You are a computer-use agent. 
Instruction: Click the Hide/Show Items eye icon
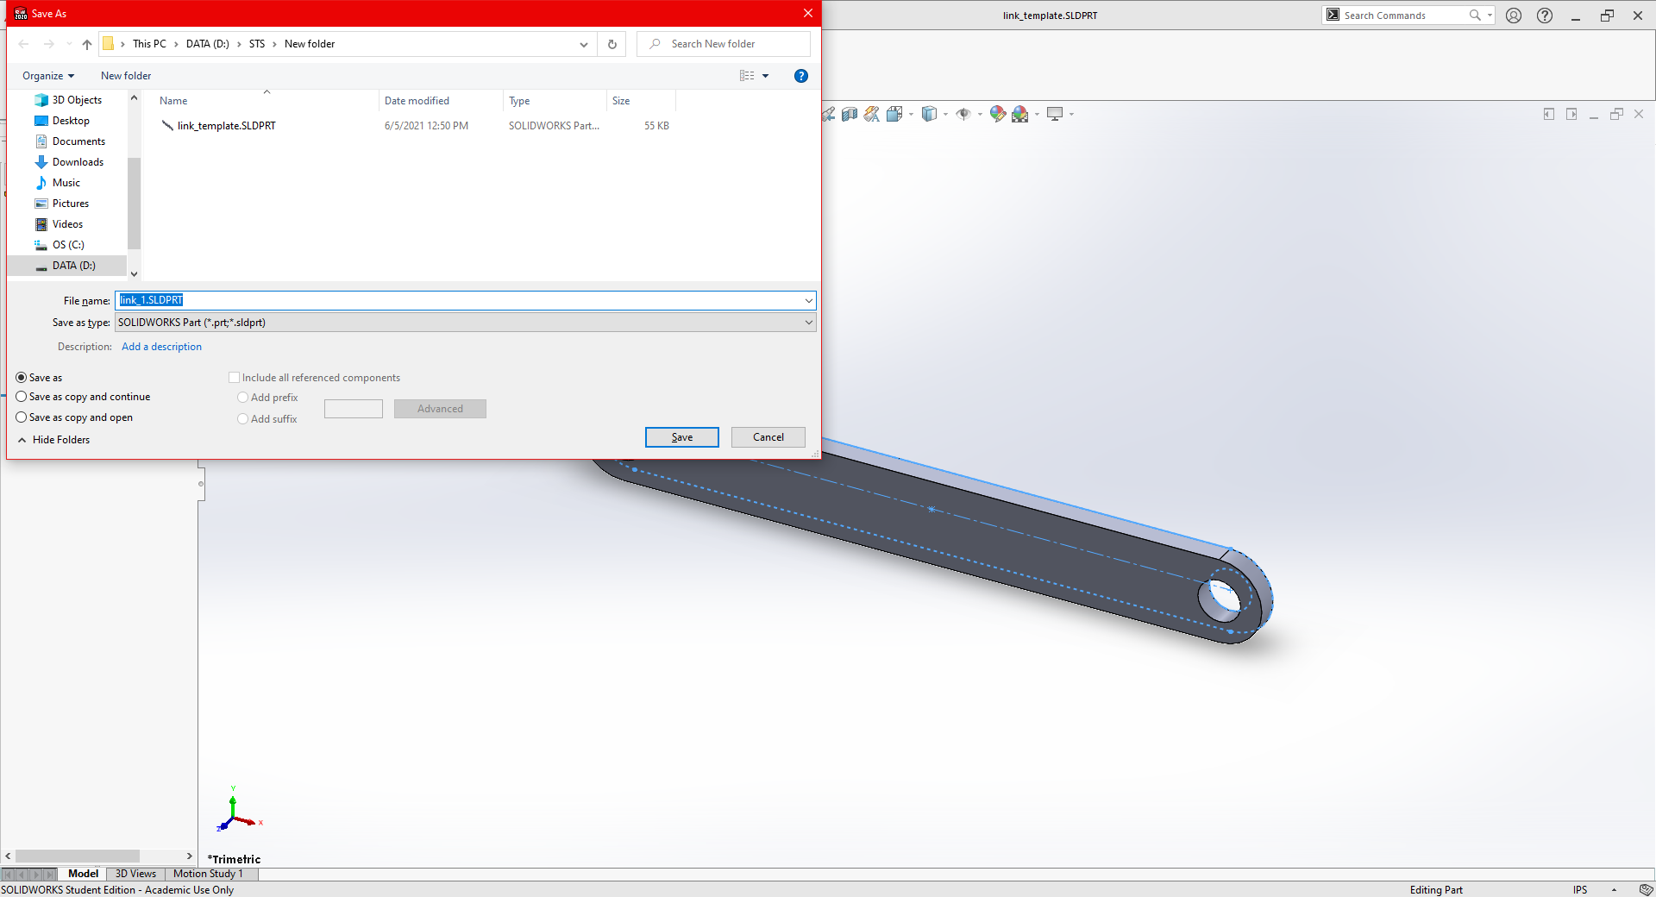pyautogui.click(x=963, y=114)
